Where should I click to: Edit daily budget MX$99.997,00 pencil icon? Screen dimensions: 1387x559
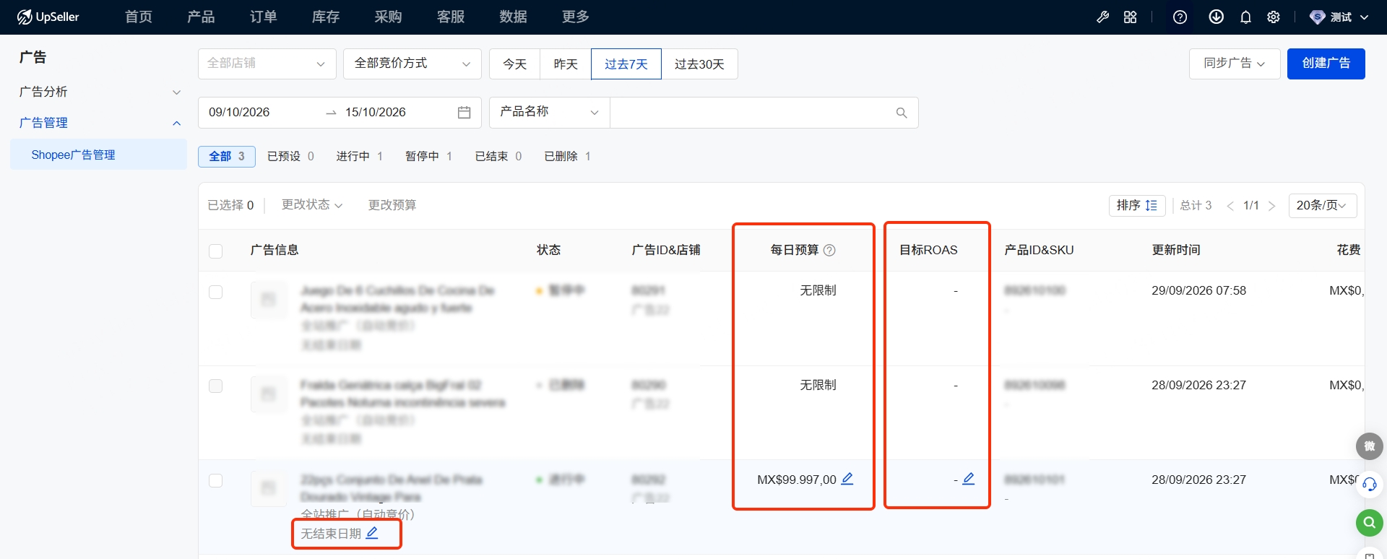(847, 479)
